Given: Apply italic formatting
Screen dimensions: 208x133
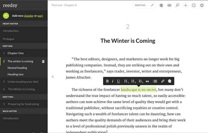Looking at the screenshot, I should 113,81.
